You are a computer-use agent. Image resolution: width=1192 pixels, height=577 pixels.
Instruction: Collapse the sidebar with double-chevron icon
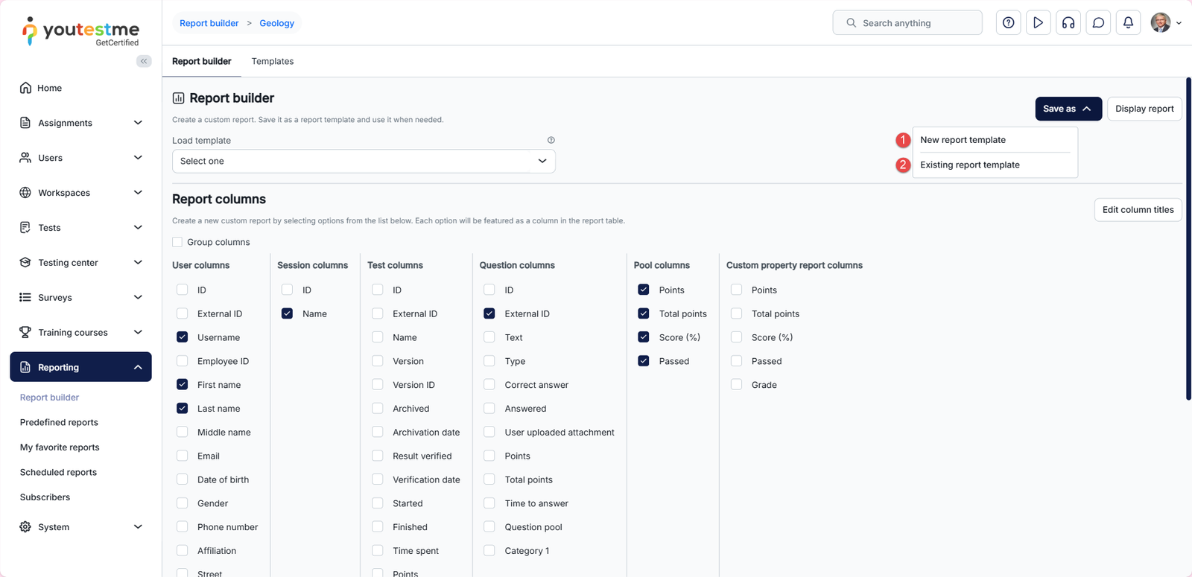(x=144, y=61)
